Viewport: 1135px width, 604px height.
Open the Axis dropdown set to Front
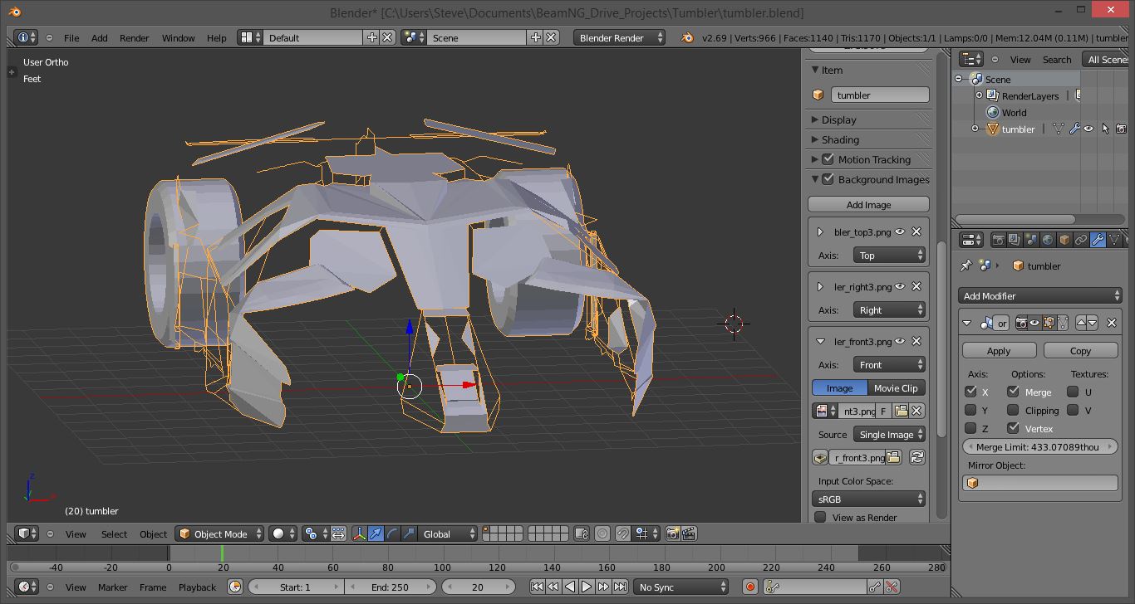889,364
